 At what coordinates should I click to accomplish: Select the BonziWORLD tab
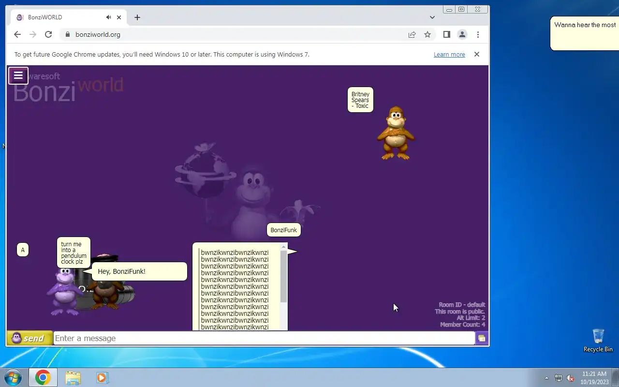(x=68, y=17)
